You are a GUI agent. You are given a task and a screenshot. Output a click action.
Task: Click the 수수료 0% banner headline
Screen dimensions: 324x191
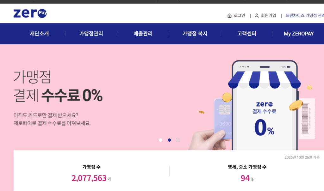tap(72, 95)
